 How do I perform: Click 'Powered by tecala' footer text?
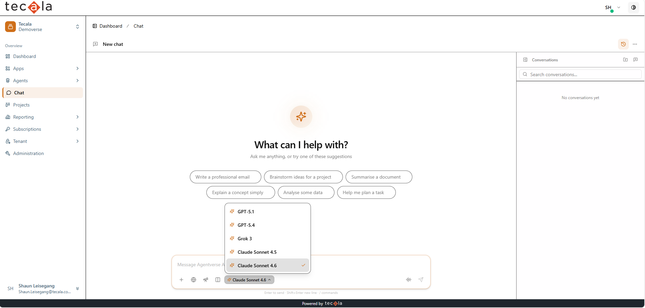(x=322, y=304)
